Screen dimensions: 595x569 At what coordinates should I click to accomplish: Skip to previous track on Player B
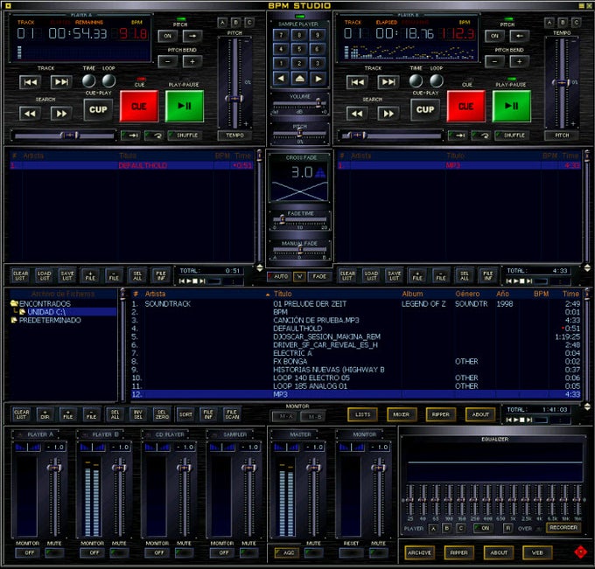click(x=358, y=82)
